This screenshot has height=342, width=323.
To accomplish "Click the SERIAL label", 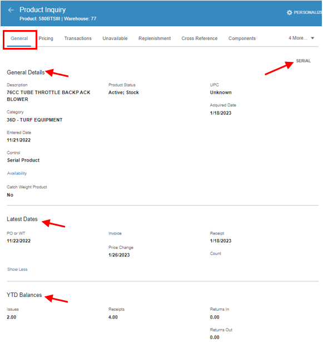I will [303, 61].
